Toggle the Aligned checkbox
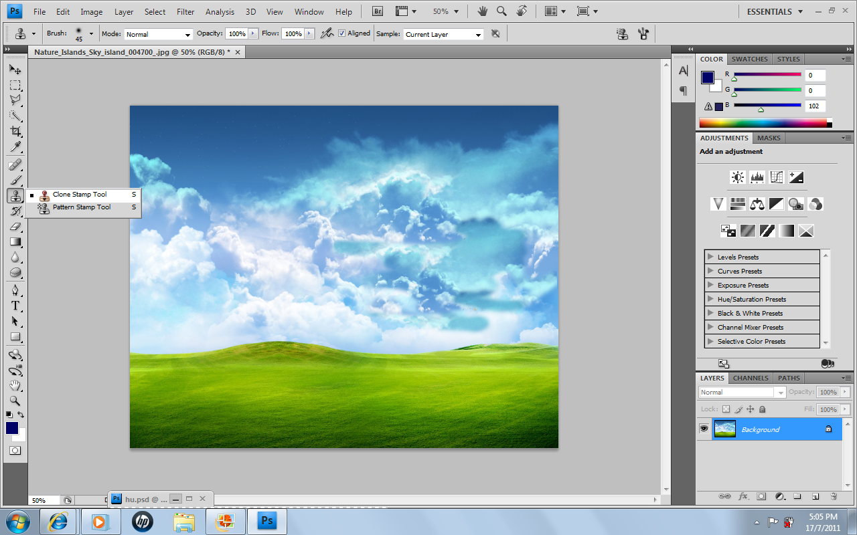The image size is (857, 535). (342, 33)
